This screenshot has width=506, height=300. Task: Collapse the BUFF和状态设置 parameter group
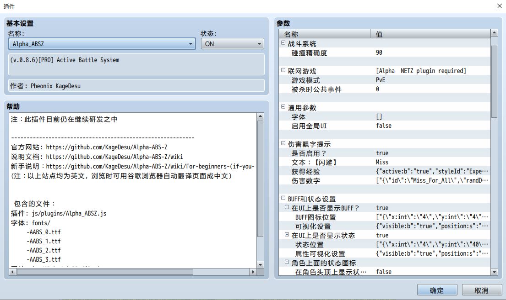[283, 198]
